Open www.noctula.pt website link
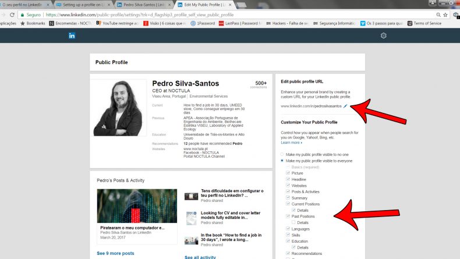Screen dimensions: 460x259 (196, 149)
